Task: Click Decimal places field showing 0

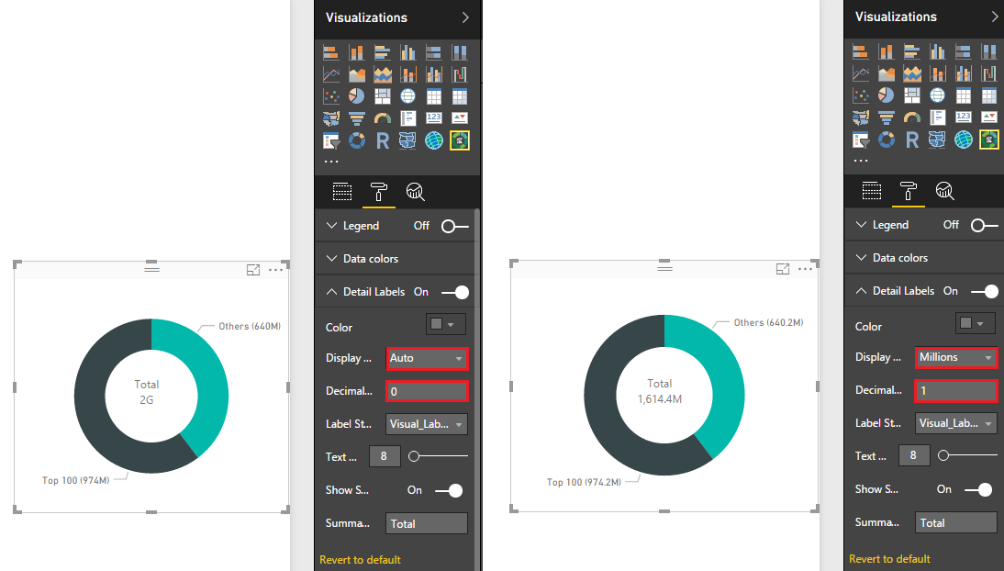Action: coord(427,391)
